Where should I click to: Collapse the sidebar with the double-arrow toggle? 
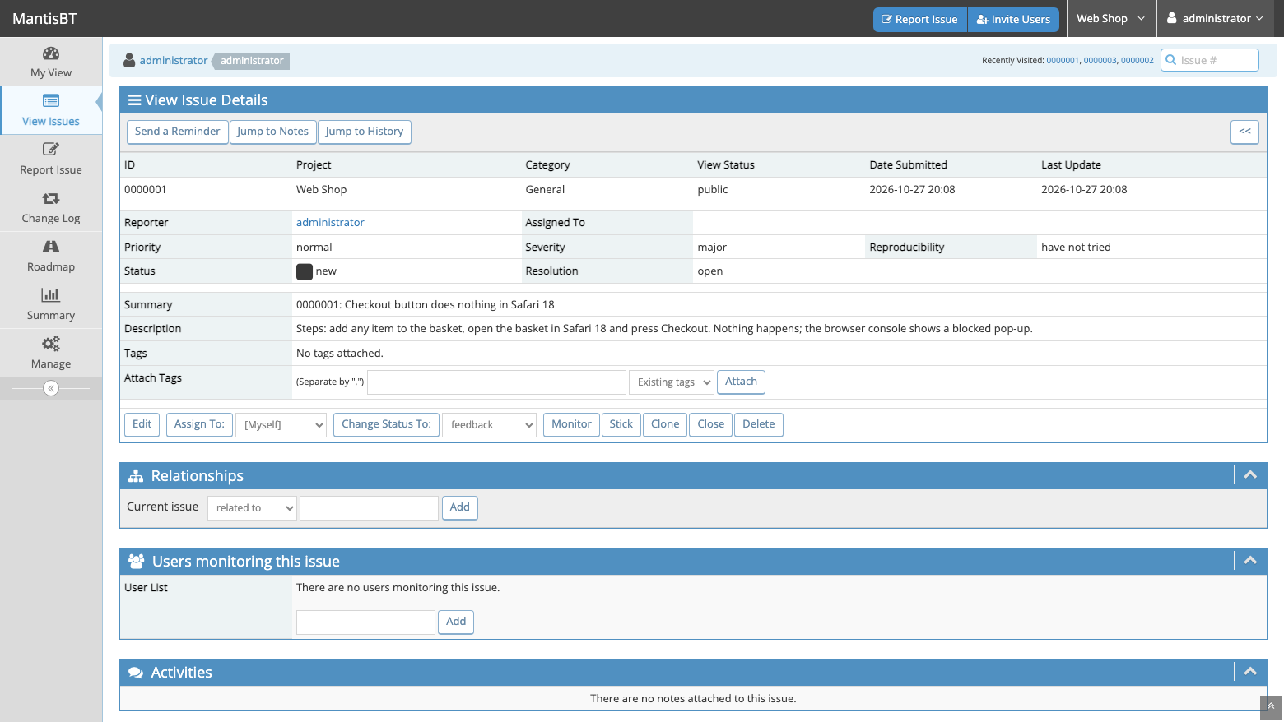click(x=51, y=388)
